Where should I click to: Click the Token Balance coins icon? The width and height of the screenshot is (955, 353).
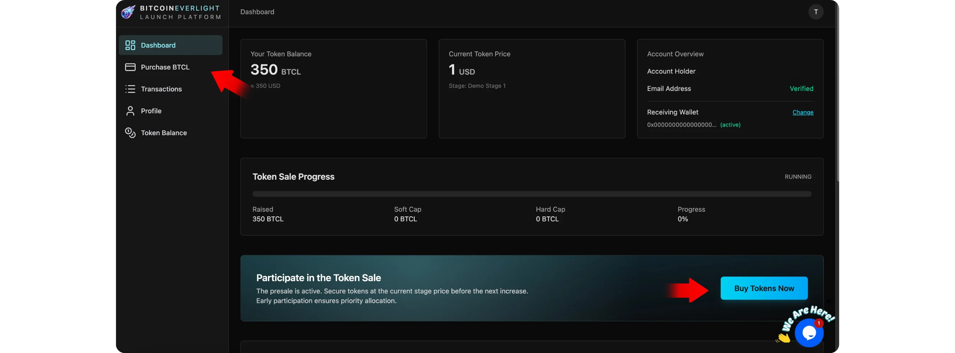pyautogui.click(x=130, y=133)
